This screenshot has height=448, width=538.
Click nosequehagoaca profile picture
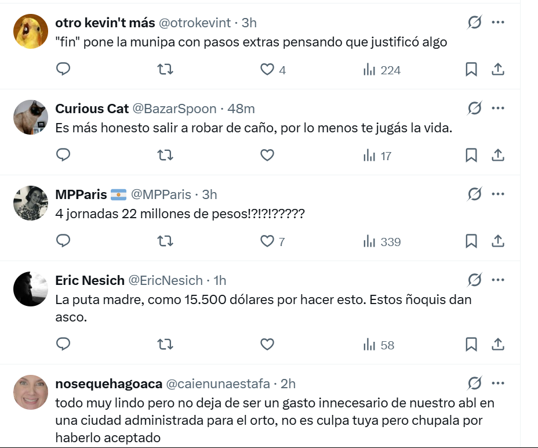point(31,392)
